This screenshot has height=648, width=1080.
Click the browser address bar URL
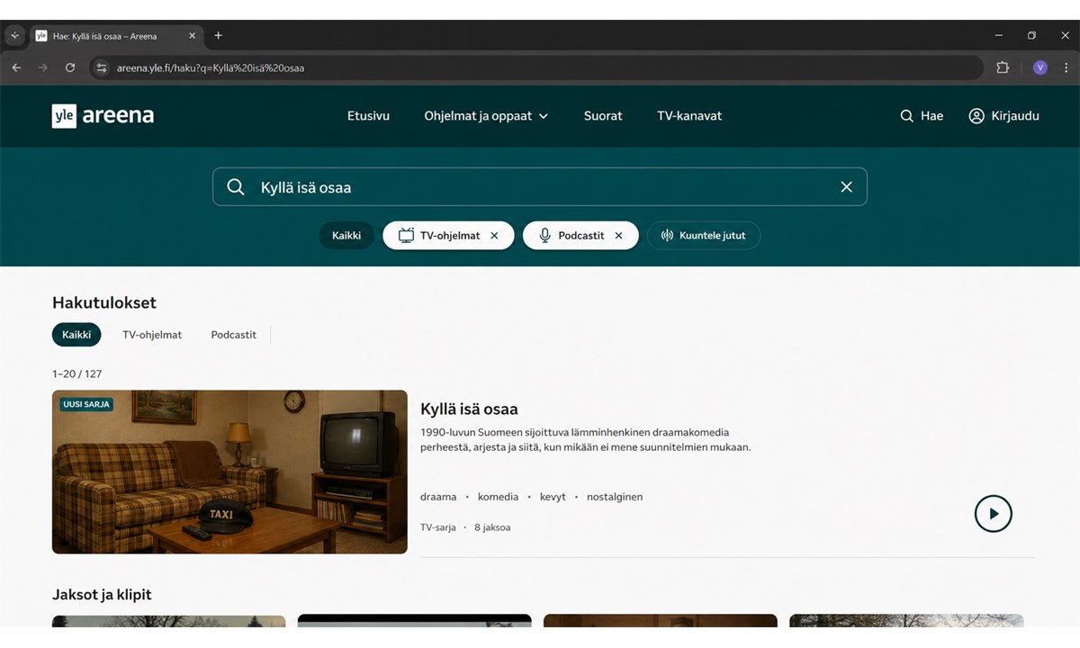click(x=211, y=67)
